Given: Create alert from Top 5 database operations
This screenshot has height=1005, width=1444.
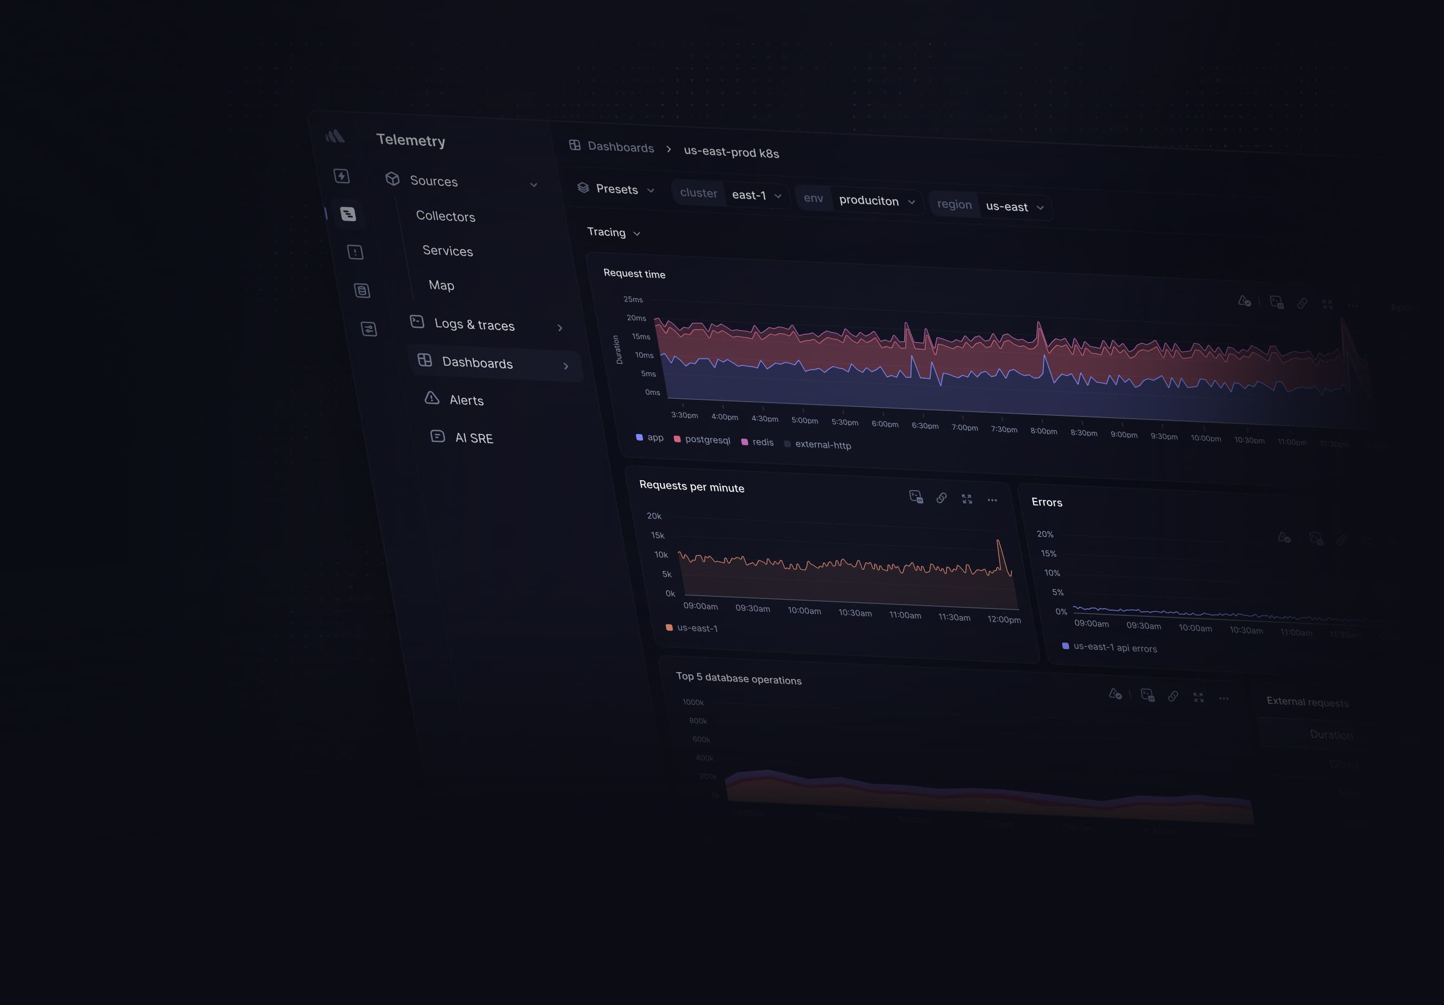Looking at the screenshot, I should (x=1115, y=694).
